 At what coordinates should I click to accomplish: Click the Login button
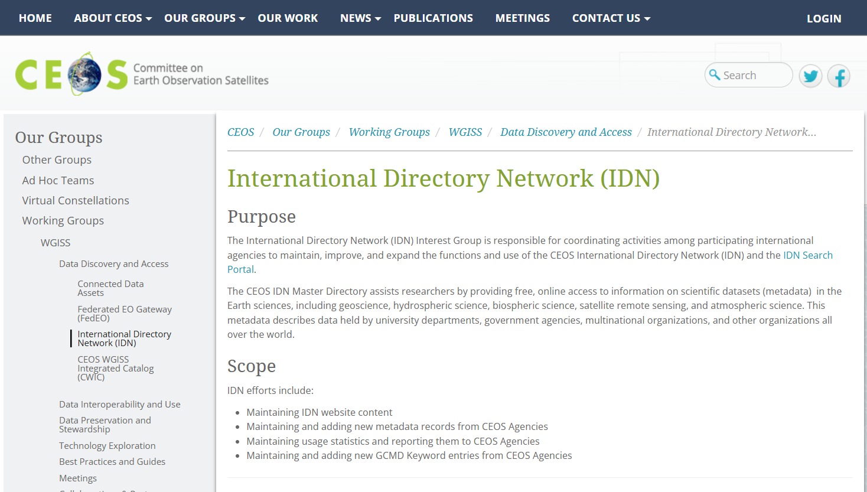(x=823, y=18)
